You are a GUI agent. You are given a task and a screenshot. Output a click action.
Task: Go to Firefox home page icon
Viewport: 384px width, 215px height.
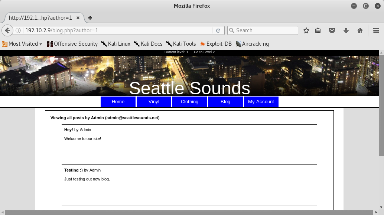pyautogui.click(x=360, y=30)
